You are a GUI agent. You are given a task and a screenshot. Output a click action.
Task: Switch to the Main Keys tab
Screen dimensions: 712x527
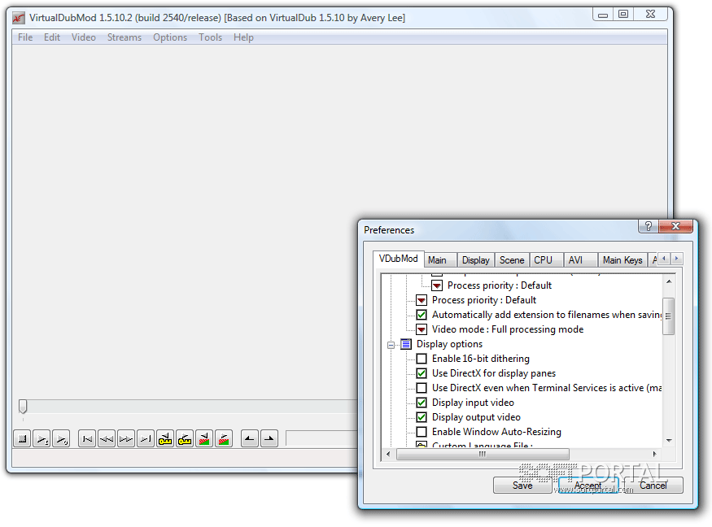click(622, 260)
